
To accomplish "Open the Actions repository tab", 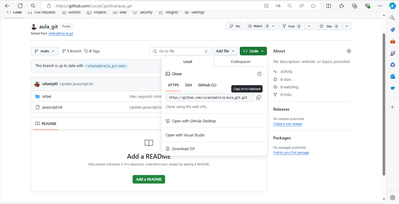I will (71, 12).
